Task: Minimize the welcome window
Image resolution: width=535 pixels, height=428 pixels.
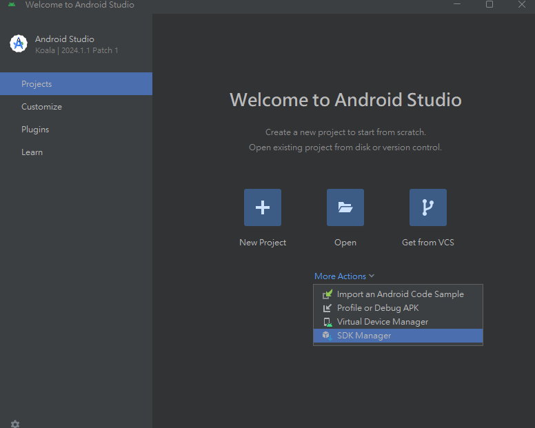Action: pyautogui.click(x=457, y=4)
